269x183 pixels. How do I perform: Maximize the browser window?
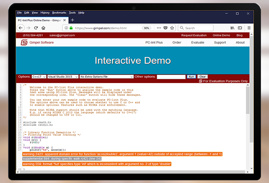tap(237, 13)
